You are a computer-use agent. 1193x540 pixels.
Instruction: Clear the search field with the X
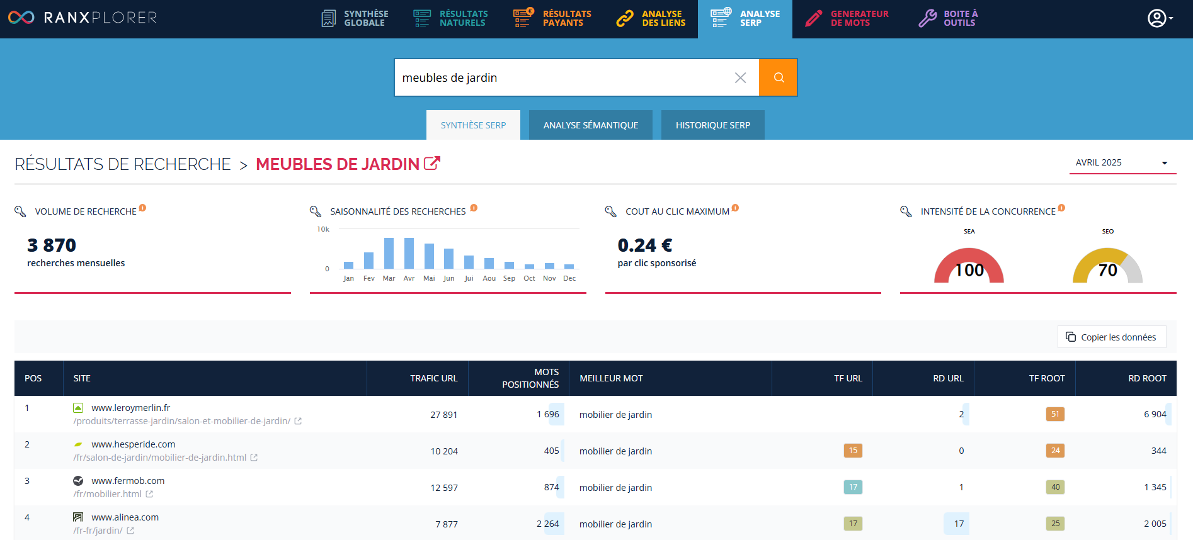[x=740, y=77]
